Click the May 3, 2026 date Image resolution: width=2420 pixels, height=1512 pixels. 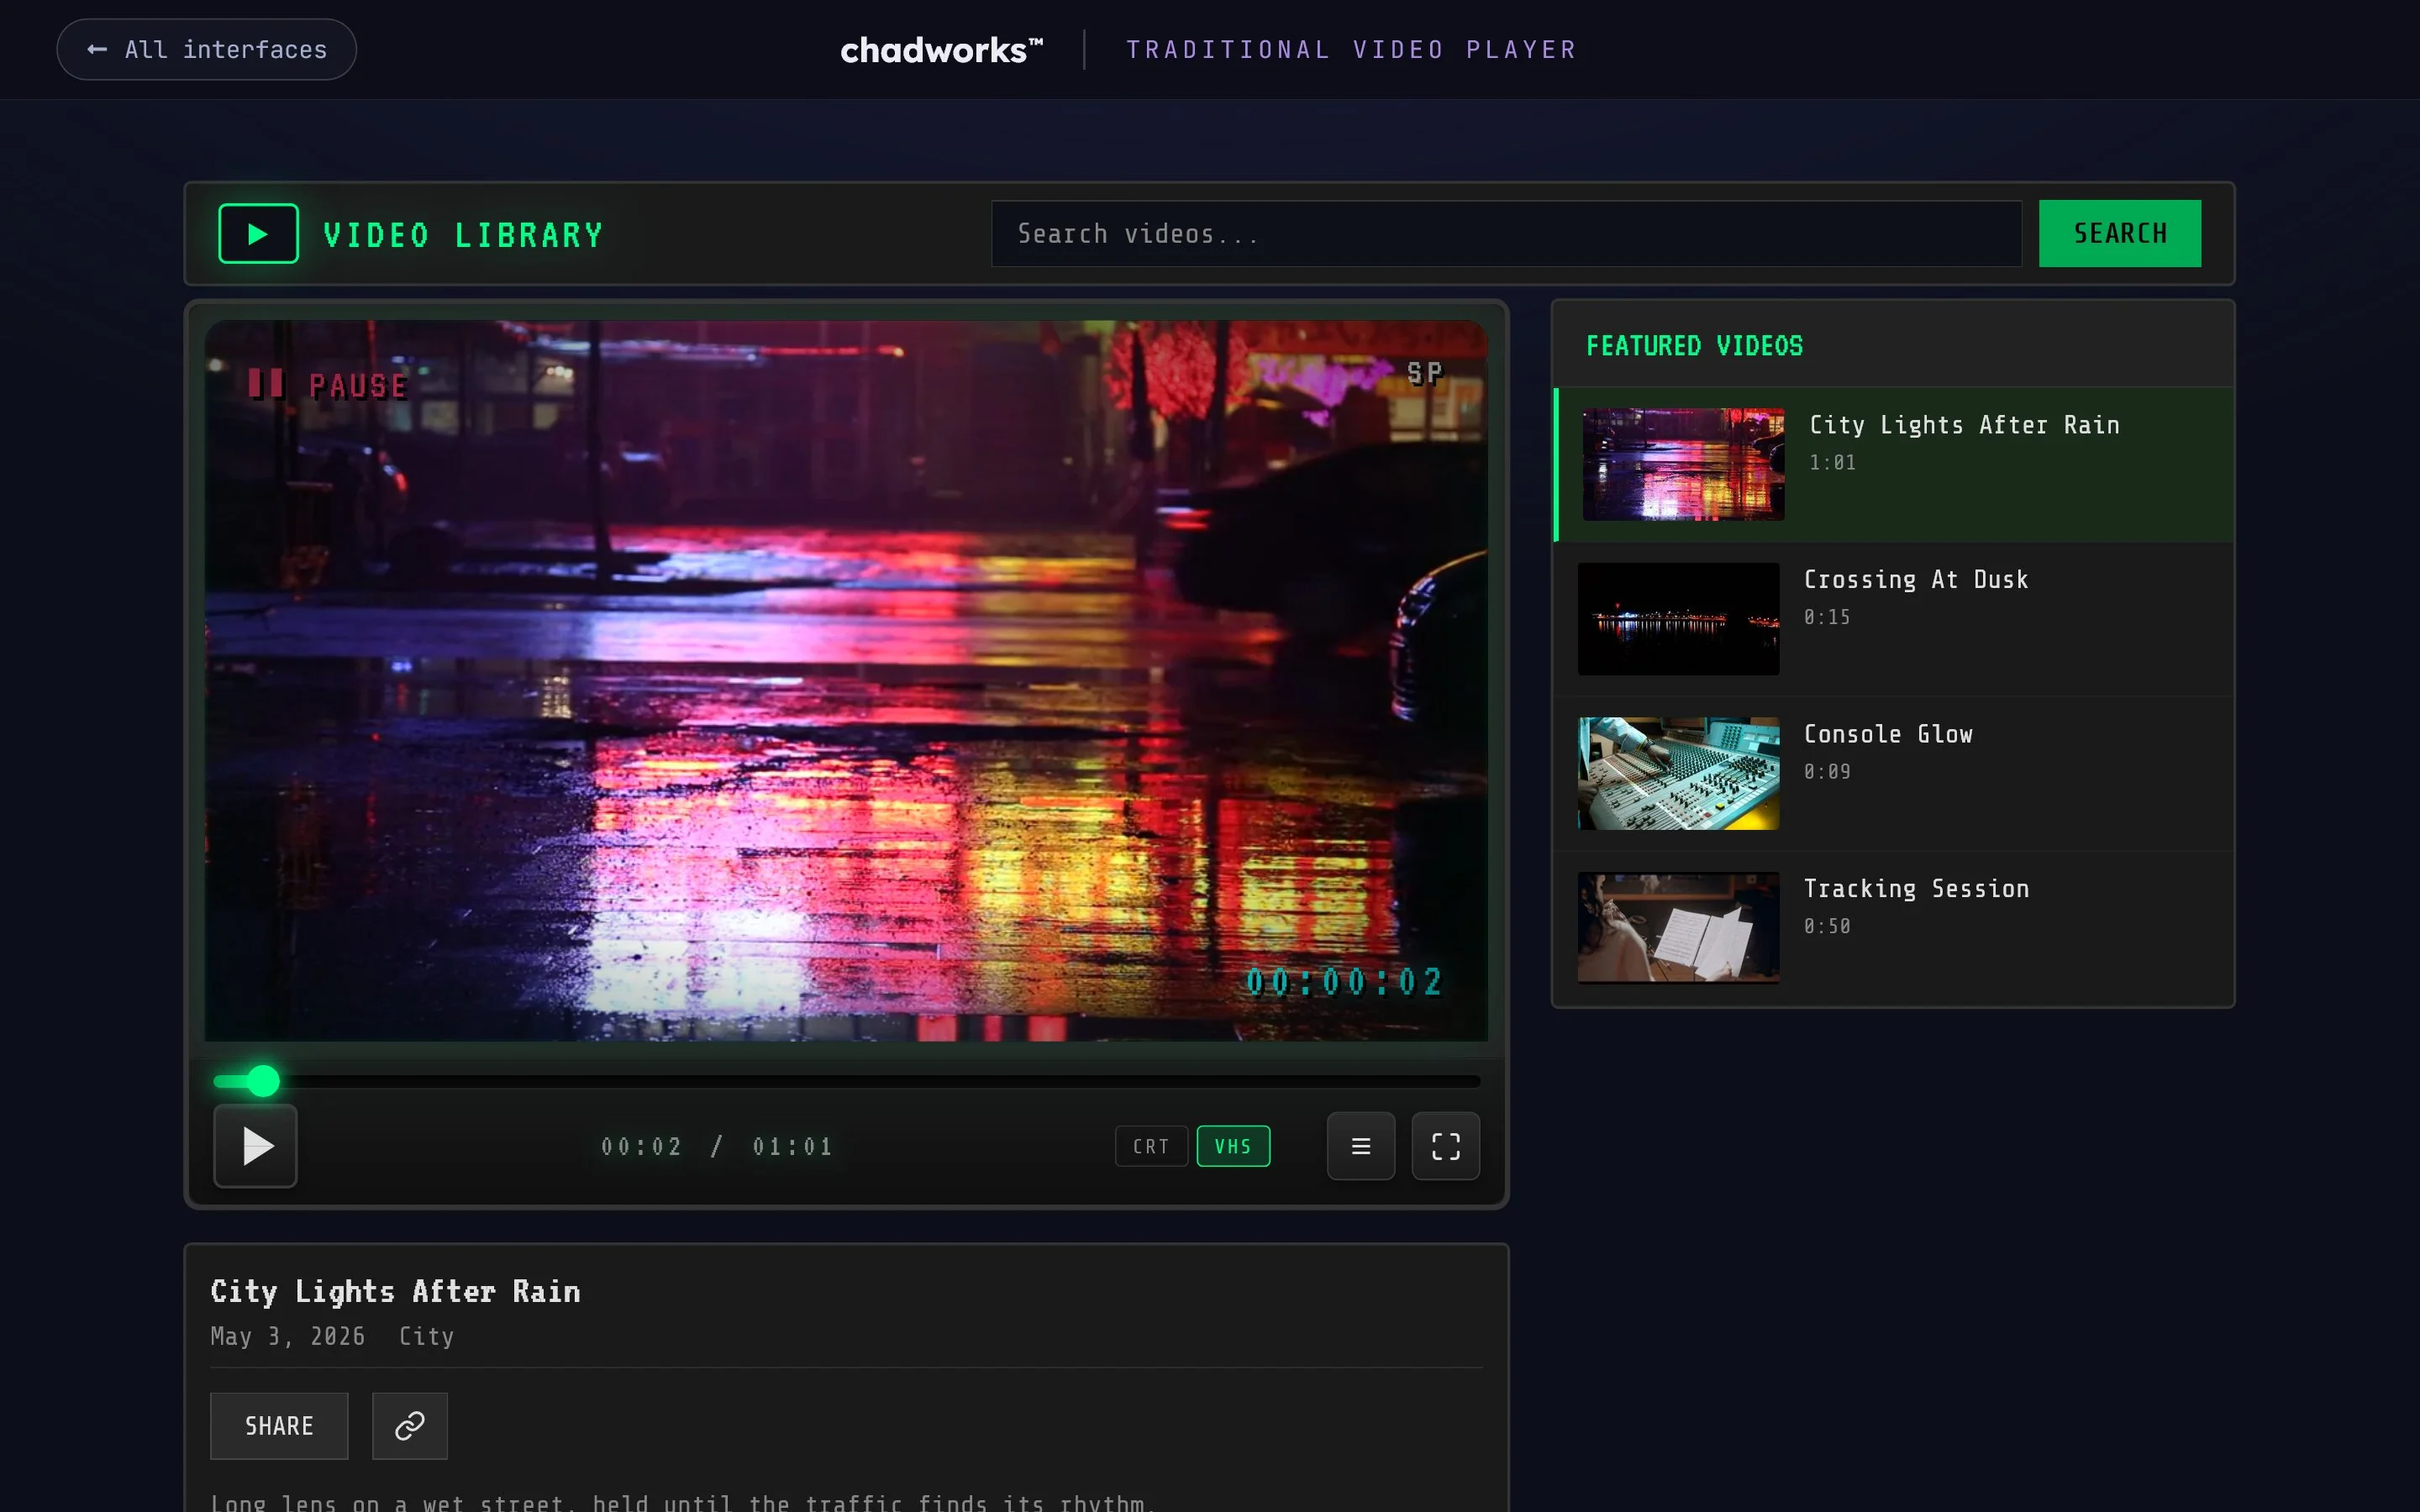[288, 1336]
